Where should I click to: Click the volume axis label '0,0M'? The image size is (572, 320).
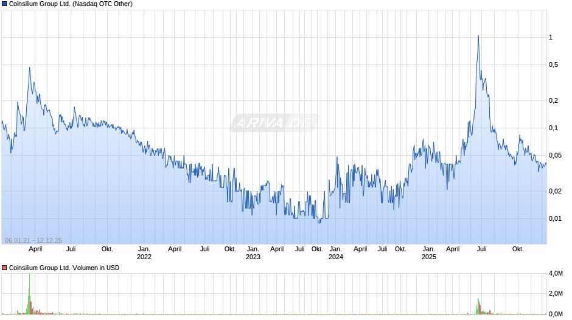(x=556, y=314)
